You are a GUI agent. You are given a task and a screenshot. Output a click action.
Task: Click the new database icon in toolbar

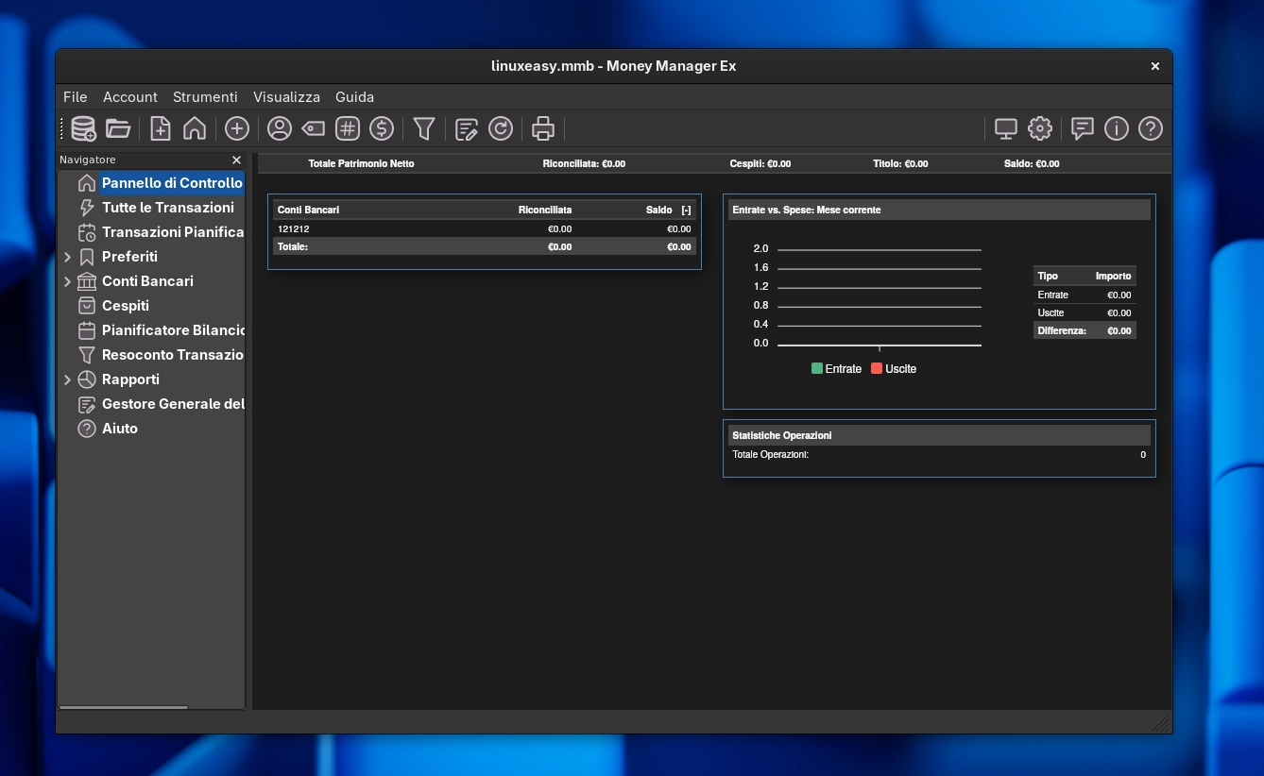click(x=84, y=128)
